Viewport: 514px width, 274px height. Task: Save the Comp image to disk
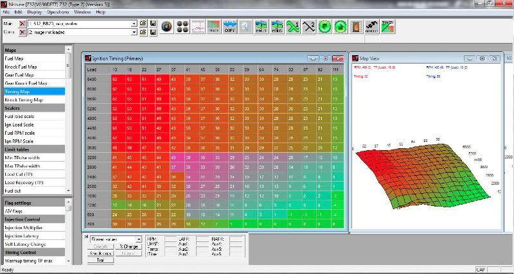pyautogui.click(x=153, y=32)
